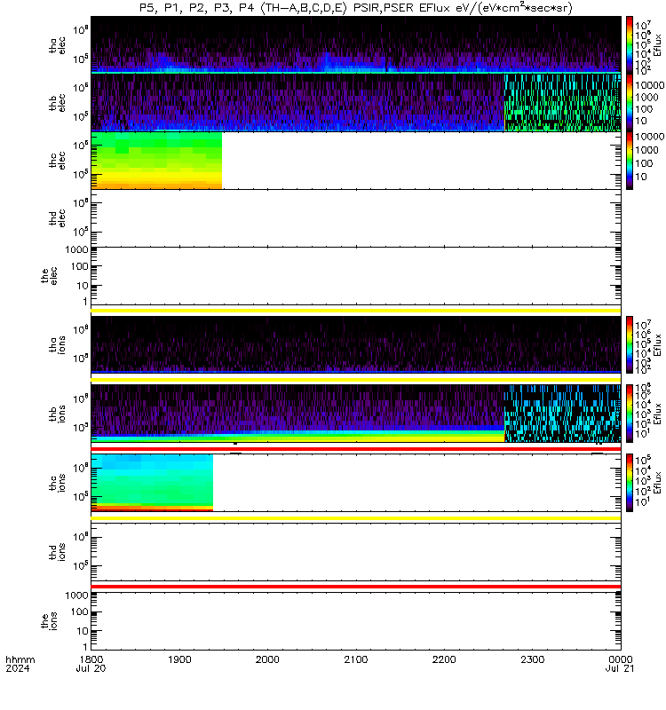Viewport: 666px width, 710px height.
Task: Select the 'thb elec' panel label
Action: pos(58,103)
